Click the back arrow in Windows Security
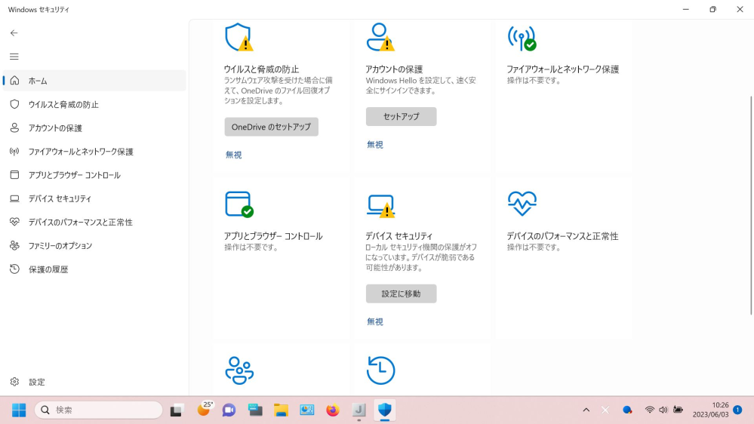Viewport: 754px width, 424px height. click(14, 32)
